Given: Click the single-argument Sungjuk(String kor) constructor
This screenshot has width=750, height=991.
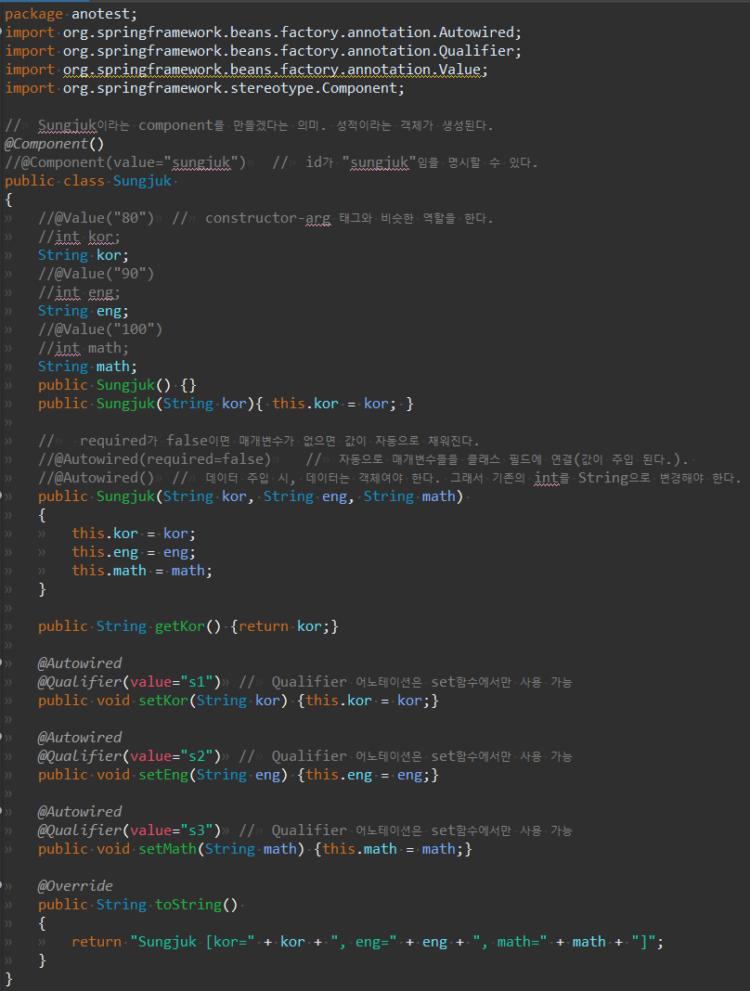Looking at the screenshot, I should pyautogui.click(x=226, y=404).
